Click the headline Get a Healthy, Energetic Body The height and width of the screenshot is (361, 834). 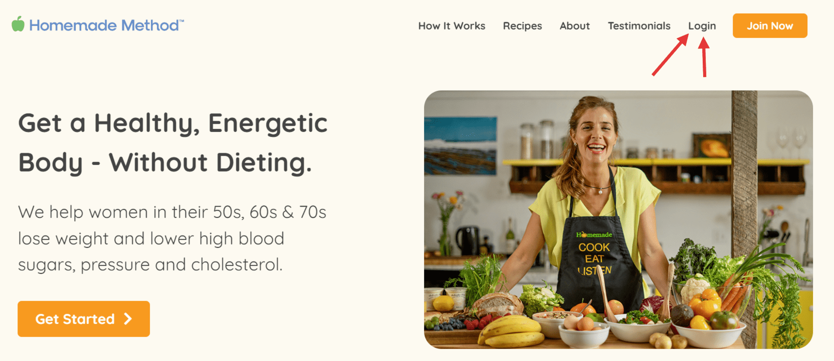coord(173,143)
